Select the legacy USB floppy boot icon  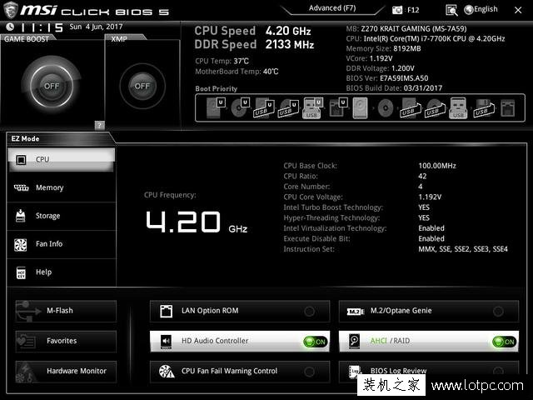point(483,108)
